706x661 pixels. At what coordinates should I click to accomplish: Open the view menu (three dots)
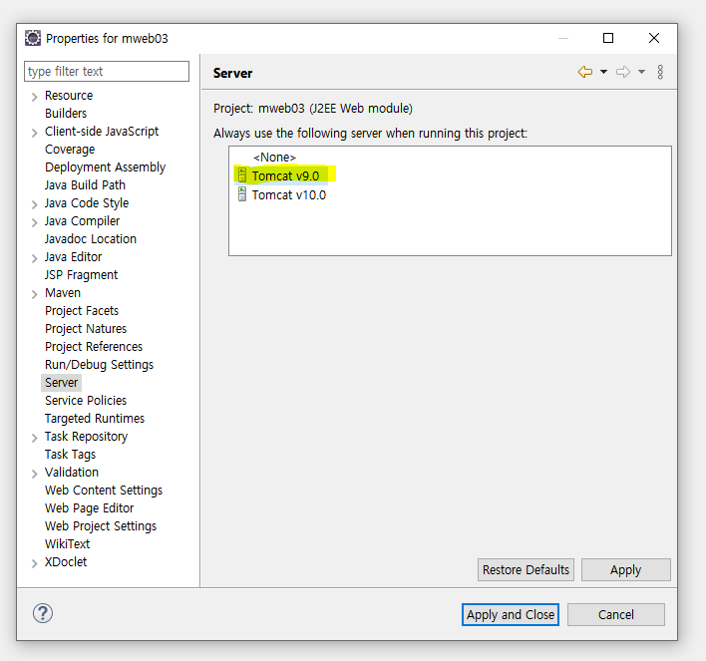660,72
